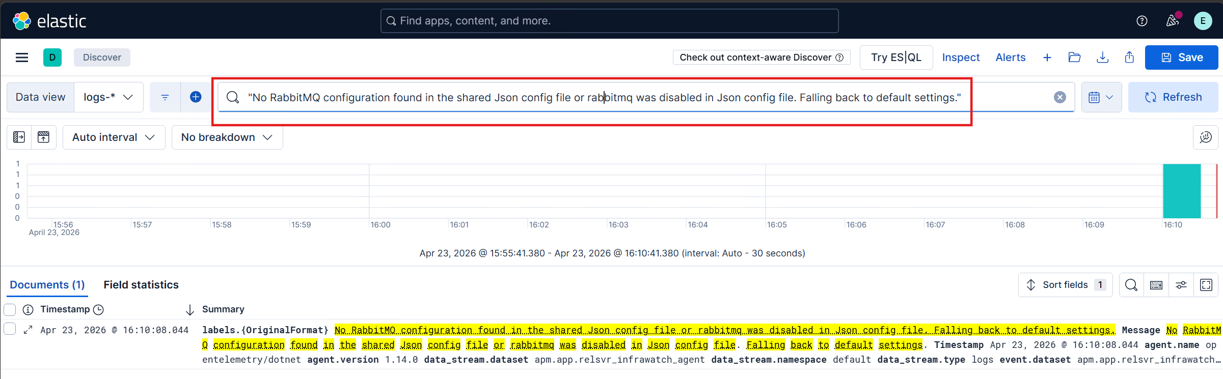This screenshot has width=1223, height=379.
Task: Open the newsfeed notifications icon
Action: 1173,21
